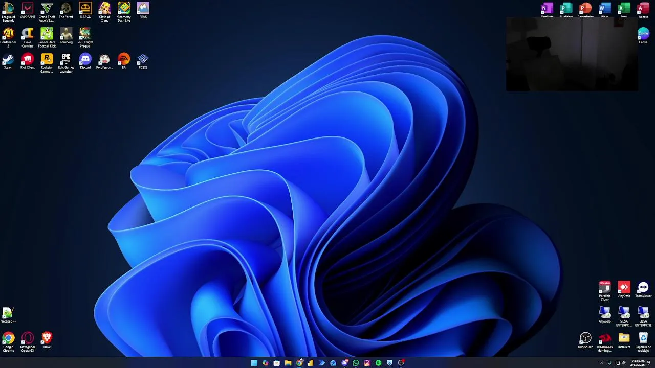
Task: Open File Explorer from the taskbar
Action: click(288, 363)
